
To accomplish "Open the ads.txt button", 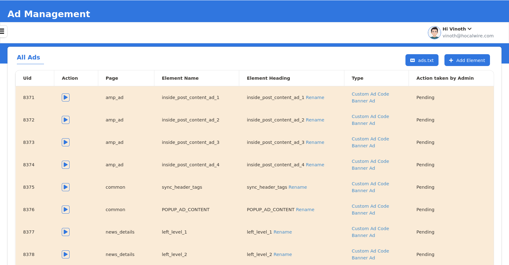I will pos(422,60).
